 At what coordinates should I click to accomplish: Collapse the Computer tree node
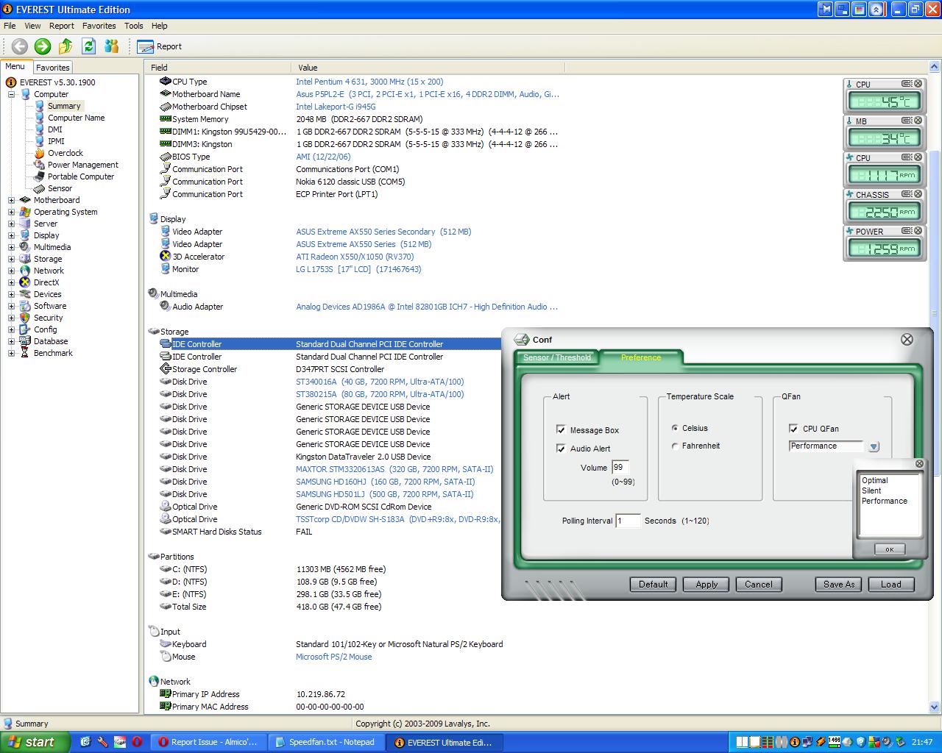point(11,94)
